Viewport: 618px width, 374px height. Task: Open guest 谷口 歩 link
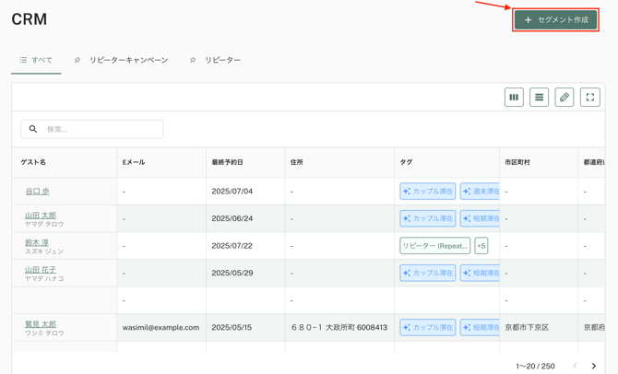click(38, 192)
